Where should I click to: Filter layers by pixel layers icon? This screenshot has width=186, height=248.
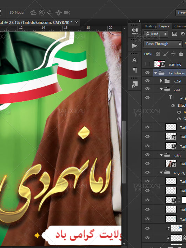174,34
